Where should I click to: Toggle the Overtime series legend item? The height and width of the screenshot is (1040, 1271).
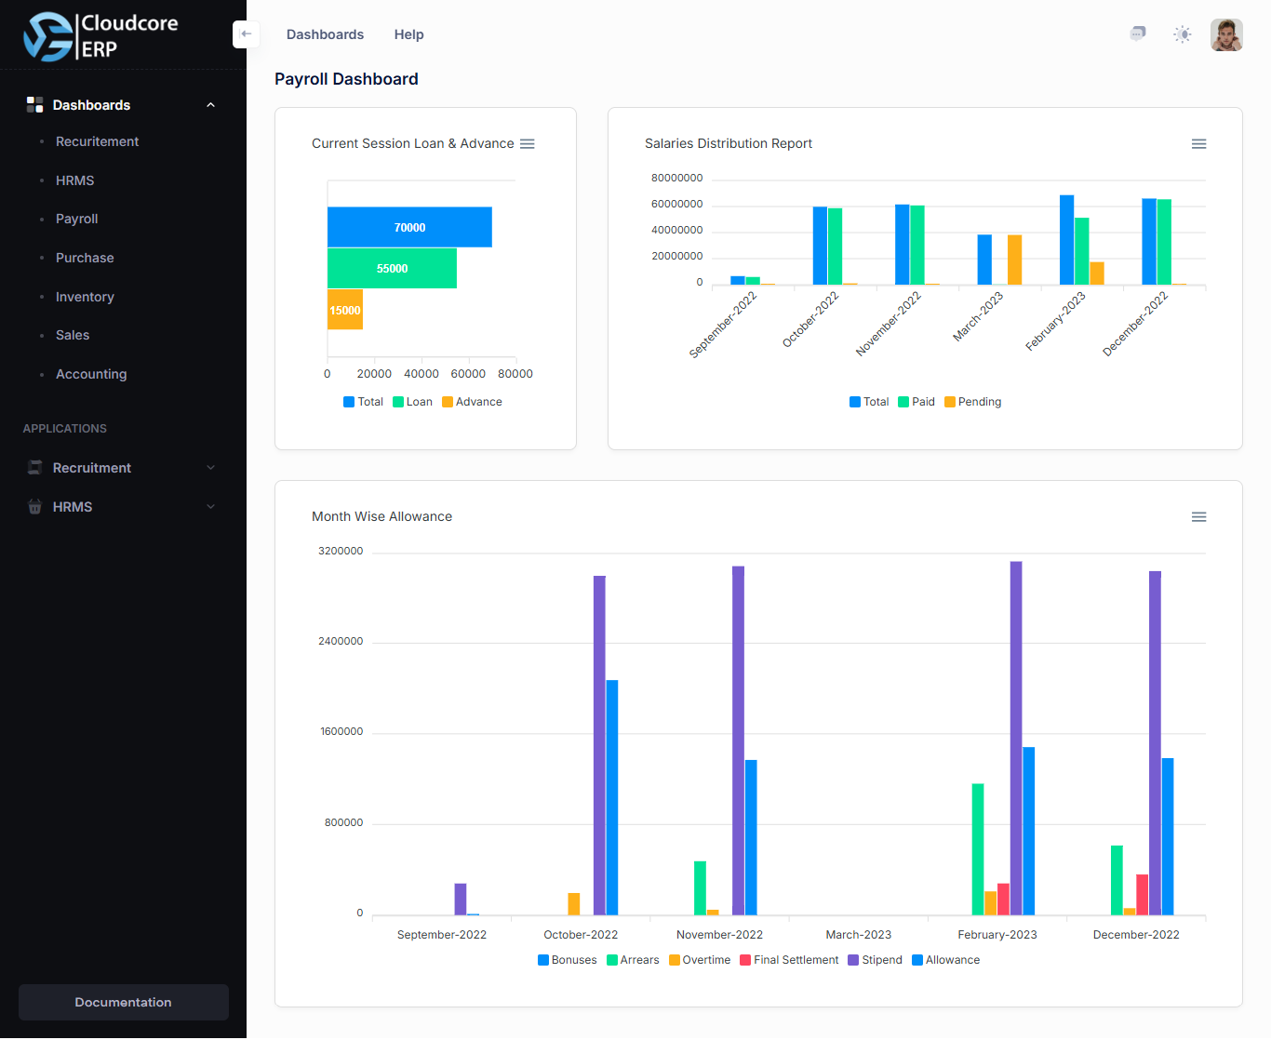click(x=700, y=960)
